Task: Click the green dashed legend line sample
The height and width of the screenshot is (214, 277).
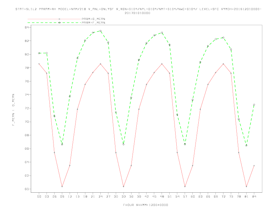Action: point(54,23)
